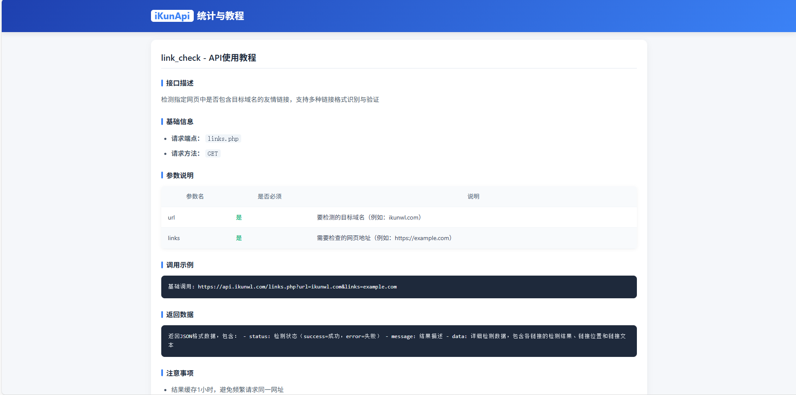The height and width of the screenshot is (395, 796).
Task: Click the blue marker beside 注意事项
Action: click(x=162, y=373)
